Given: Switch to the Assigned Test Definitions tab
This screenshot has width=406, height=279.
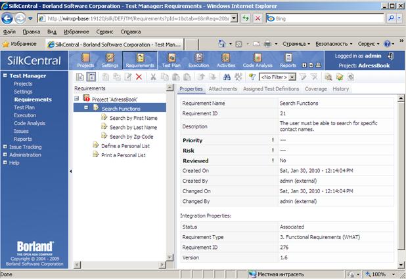Looking at the screenshot, I should coord(271,89).
